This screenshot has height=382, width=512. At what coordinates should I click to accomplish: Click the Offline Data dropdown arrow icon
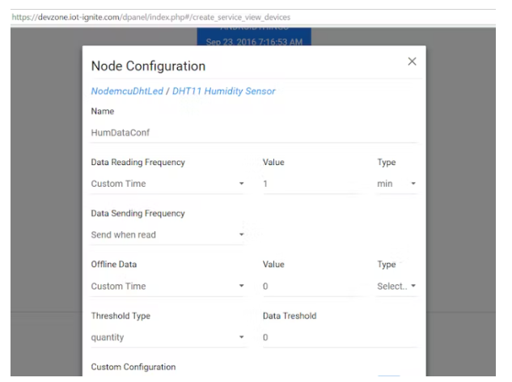pyautogui.click(x=241, y=286)
